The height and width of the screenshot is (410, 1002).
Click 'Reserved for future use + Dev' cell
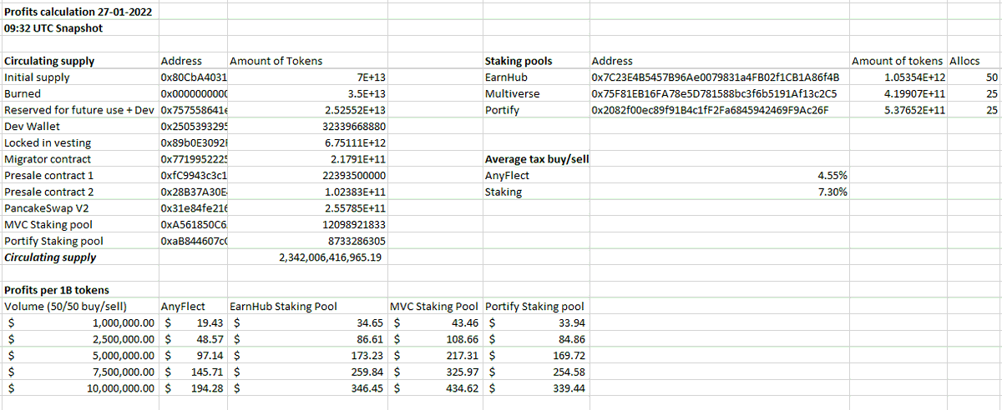click(x=79, y=110)
